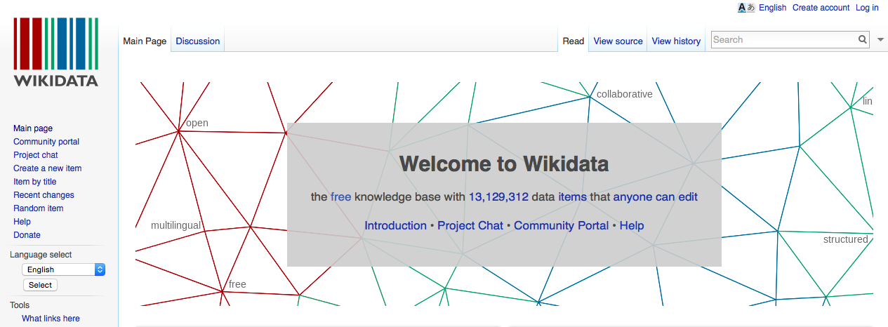Image resolution: width=888 pixels, height=327 pixels.
Task: Open the View history tab
Action: click(x=676, y=41)
